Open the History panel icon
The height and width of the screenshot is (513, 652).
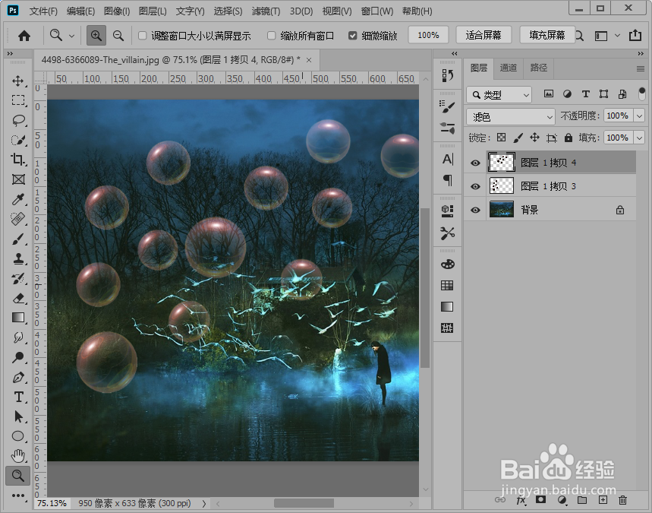tap(447, 75)
